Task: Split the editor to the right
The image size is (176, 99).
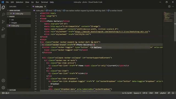Action: [169, 7]
